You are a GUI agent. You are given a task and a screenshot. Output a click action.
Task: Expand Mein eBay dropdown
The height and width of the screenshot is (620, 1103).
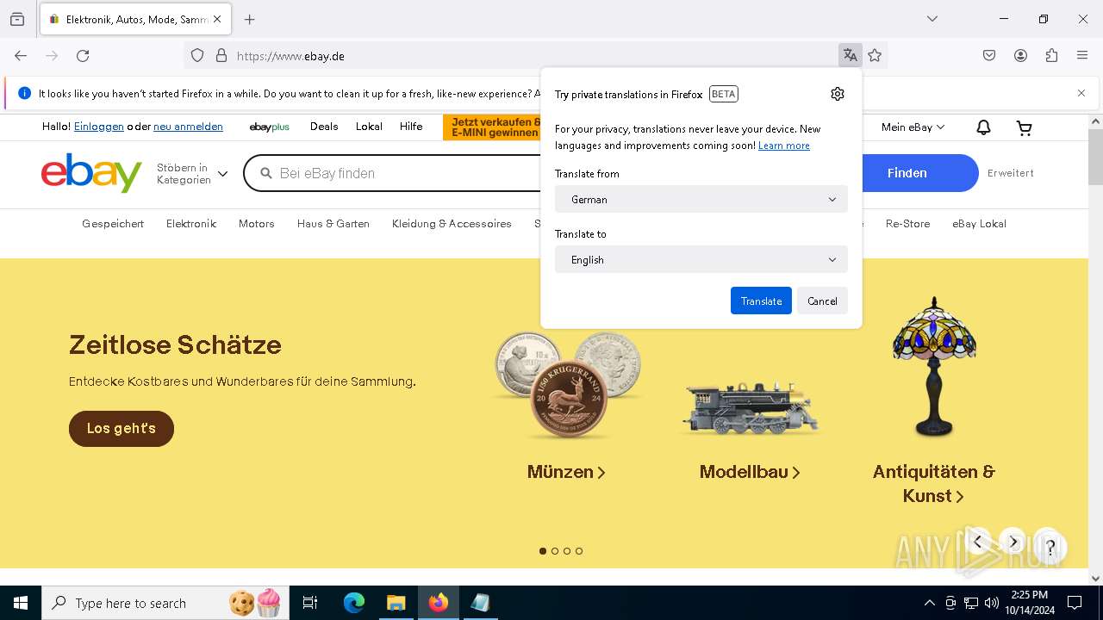click(913, 127)
